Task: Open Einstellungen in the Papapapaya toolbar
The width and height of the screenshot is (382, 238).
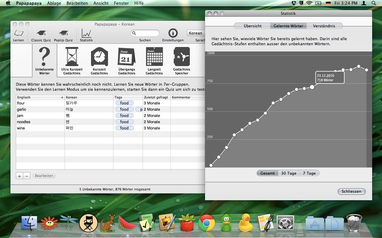Action: pyautogui.click(x=173, y=35)
